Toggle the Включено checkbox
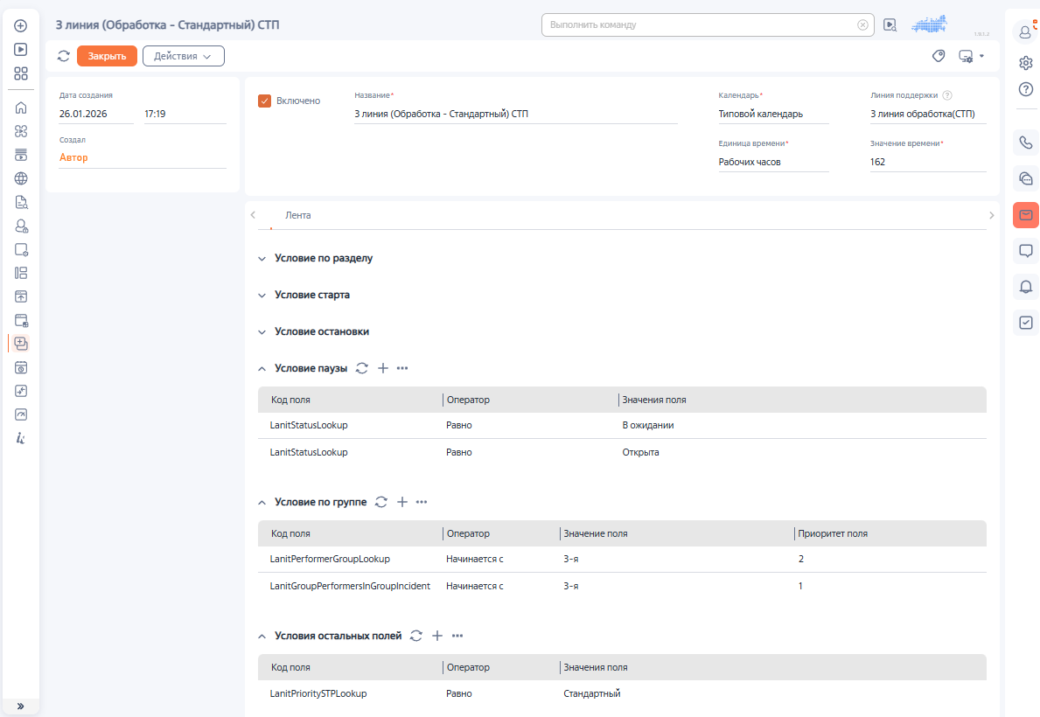 pos(265,101)
